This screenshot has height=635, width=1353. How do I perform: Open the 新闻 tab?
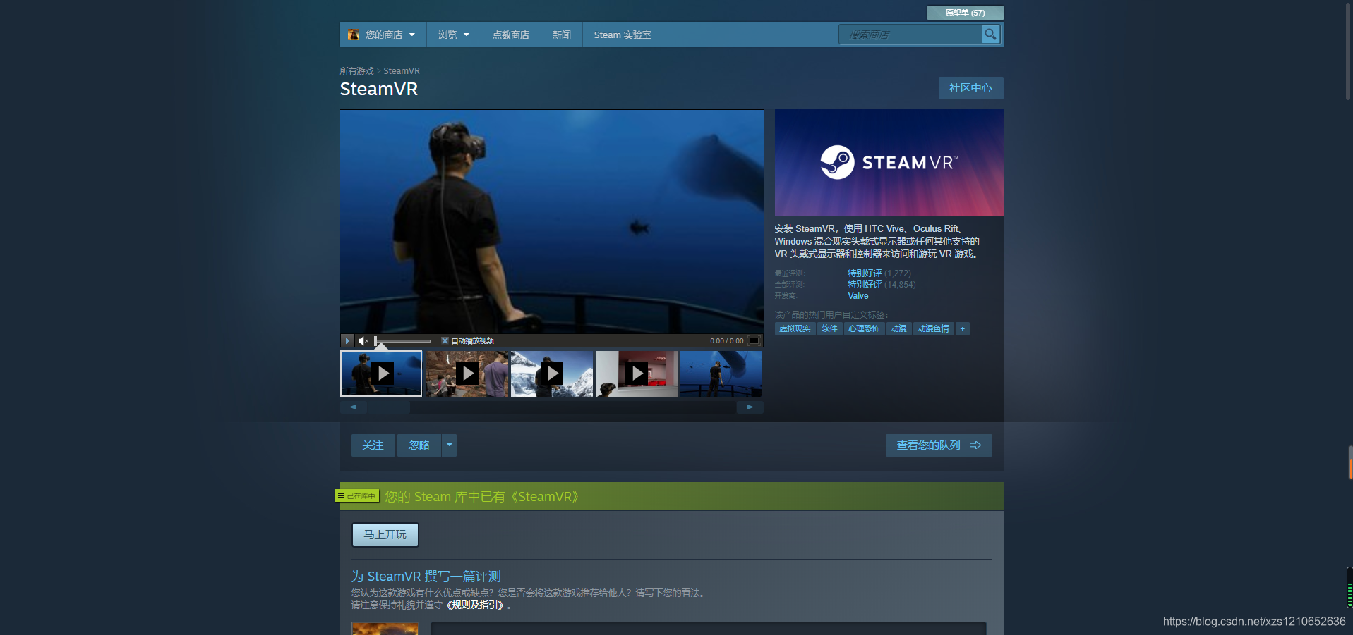pyautogui.click(x=562, y=35)
